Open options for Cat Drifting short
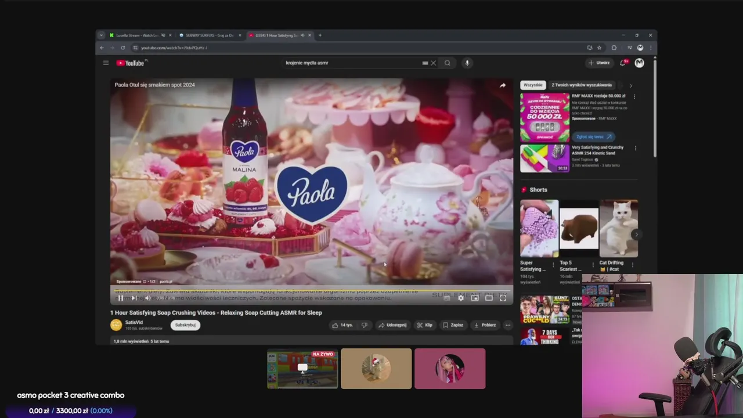The height and width of the screenshot is (418, 743). coord(633,265)
